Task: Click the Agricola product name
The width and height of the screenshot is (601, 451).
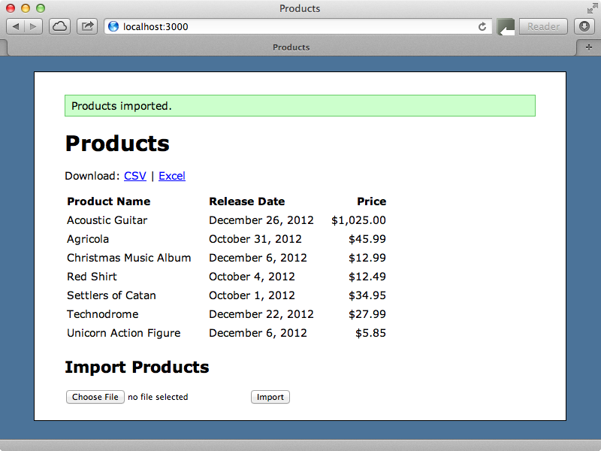Action: point(88,239)
